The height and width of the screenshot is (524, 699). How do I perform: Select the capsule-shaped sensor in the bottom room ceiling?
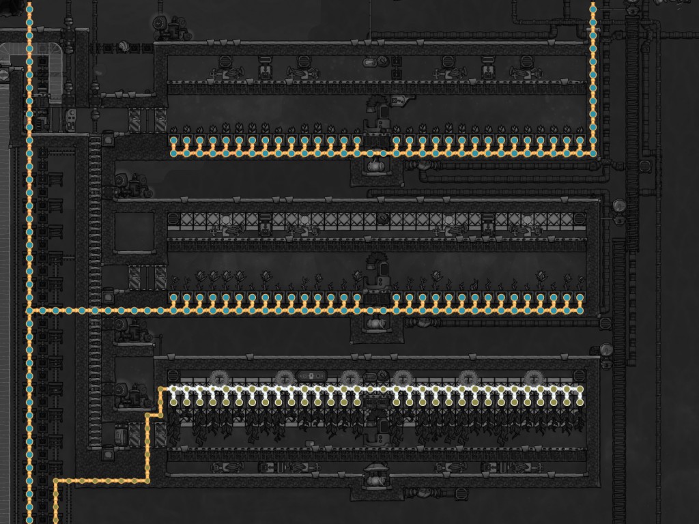311,376
